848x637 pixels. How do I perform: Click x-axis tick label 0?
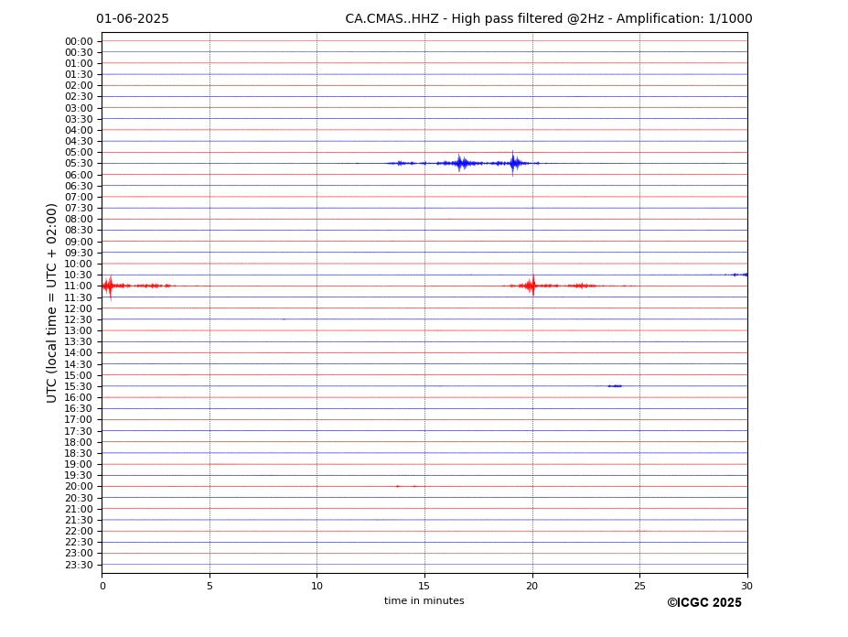(x=102, y=586)
